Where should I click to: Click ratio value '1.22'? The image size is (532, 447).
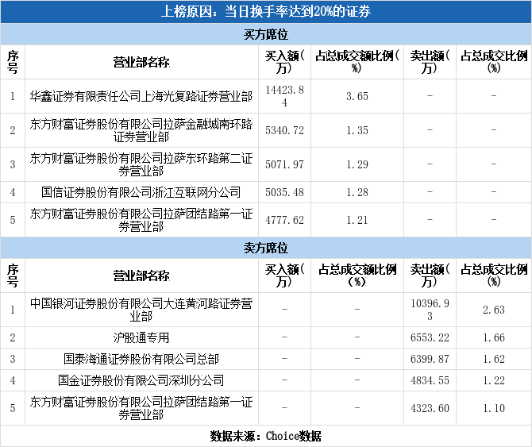494,380
